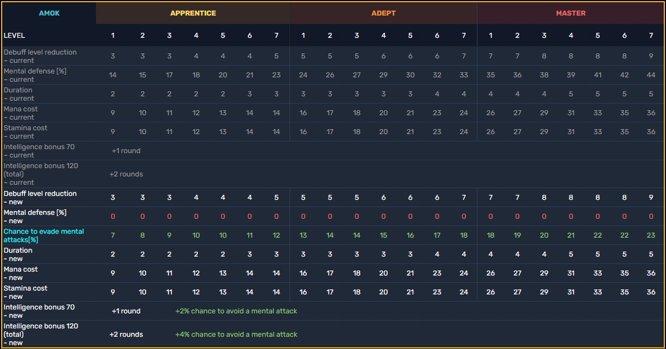Click 'Intelligence bonus 120 (total) – new' label

[41, 334]
